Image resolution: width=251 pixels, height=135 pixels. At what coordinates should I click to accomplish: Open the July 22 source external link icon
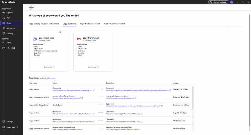coord(82,130)
